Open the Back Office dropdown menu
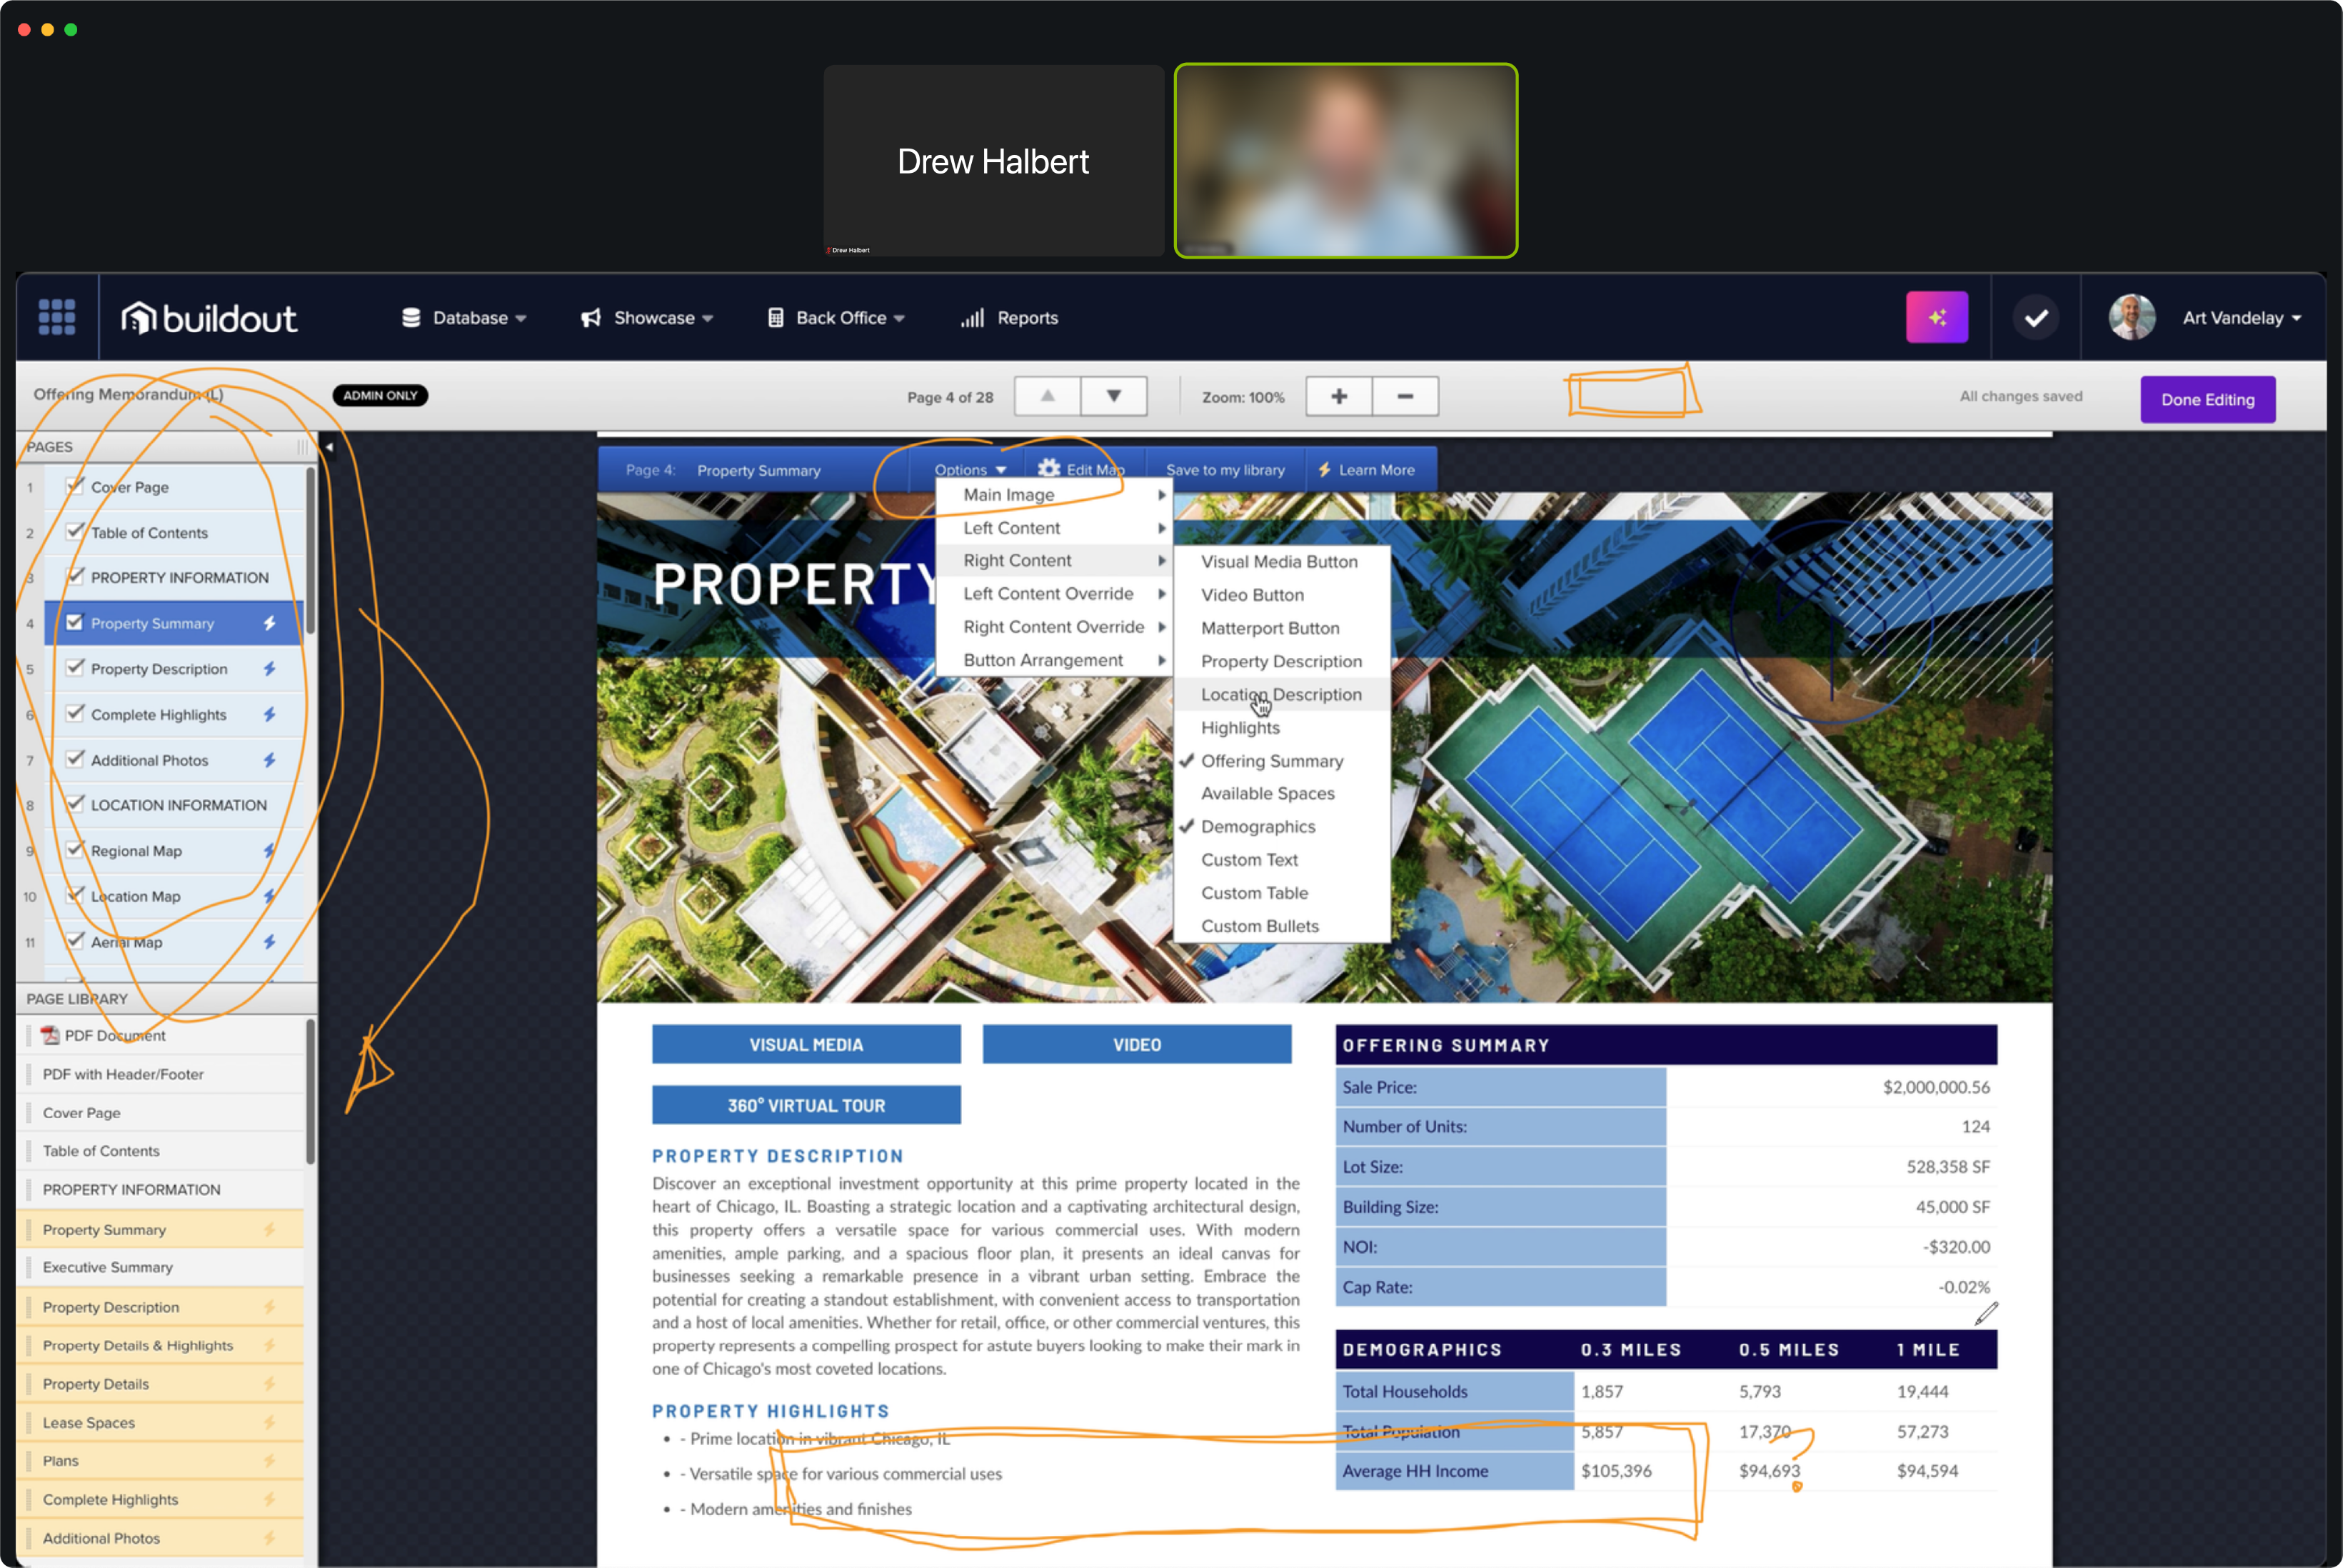 836,318
